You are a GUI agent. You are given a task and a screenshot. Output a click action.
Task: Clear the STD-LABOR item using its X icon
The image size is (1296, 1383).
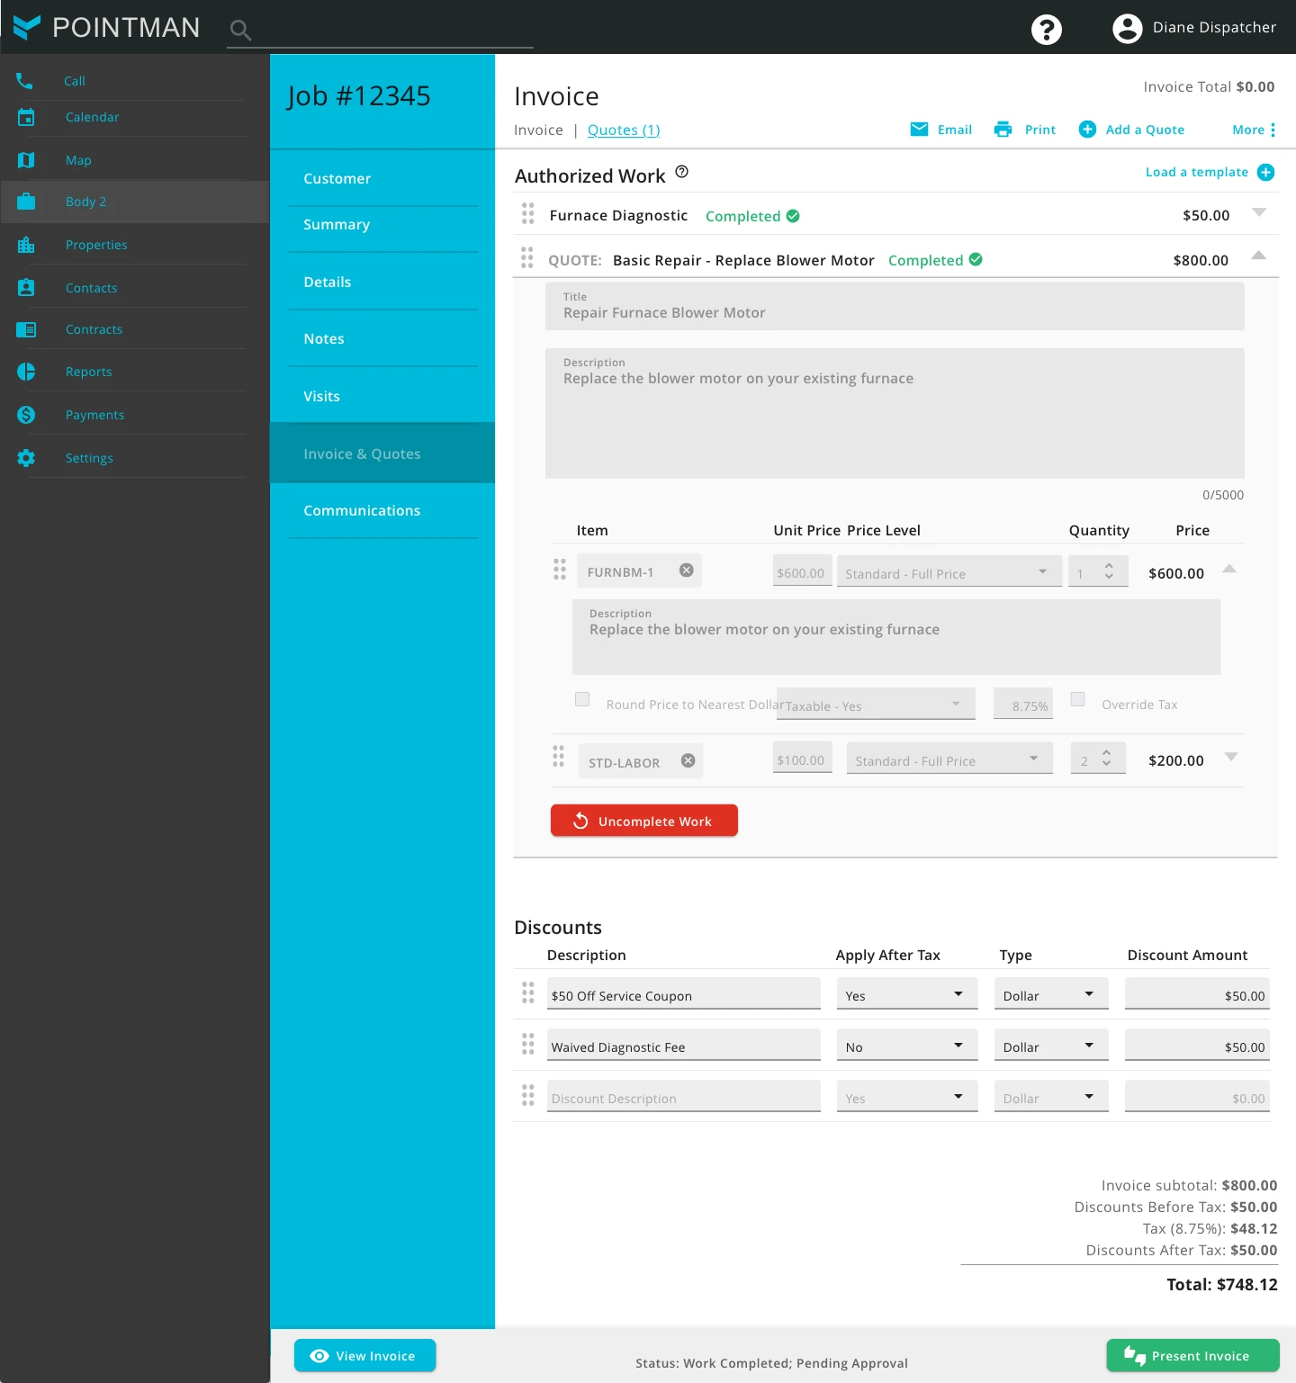coord(688,761)
